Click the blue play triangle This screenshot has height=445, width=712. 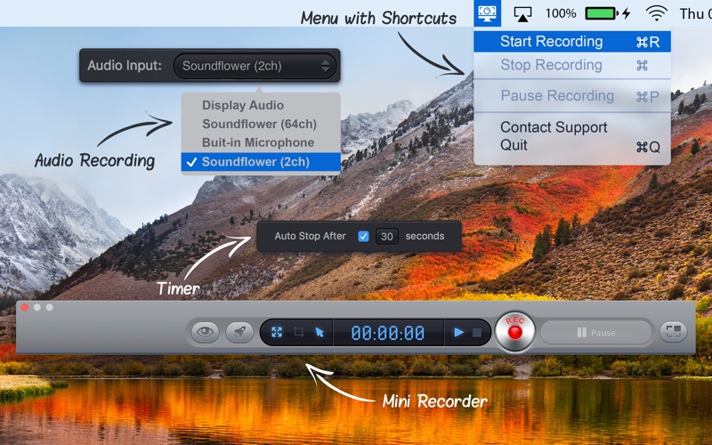click(459, 332)
